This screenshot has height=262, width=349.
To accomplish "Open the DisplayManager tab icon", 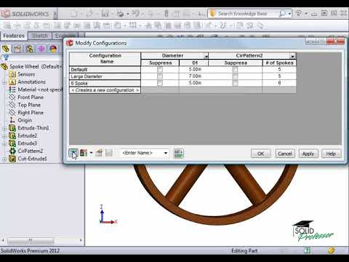I will [53, 49].
